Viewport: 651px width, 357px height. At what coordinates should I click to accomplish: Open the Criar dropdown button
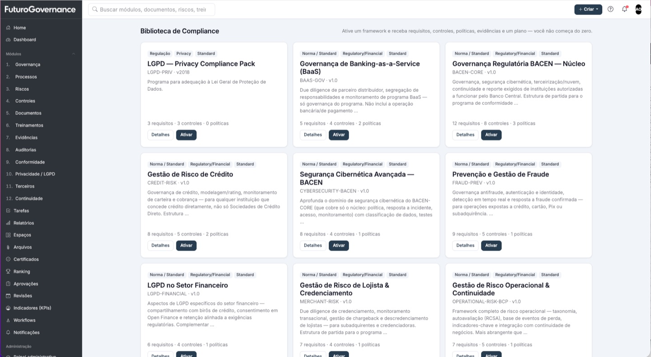[588, 9]
